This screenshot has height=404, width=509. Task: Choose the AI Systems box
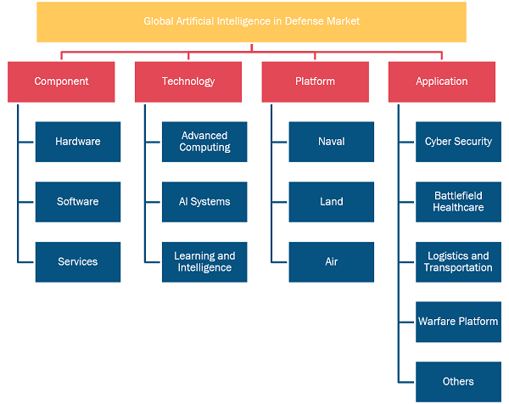coord(204,202)
